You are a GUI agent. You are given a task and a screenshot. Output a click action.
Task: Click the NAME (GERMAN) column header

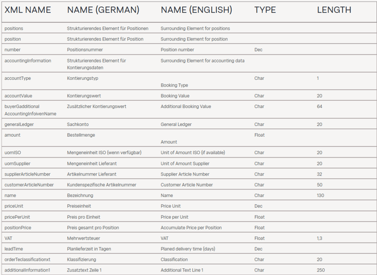click(103, 10)
